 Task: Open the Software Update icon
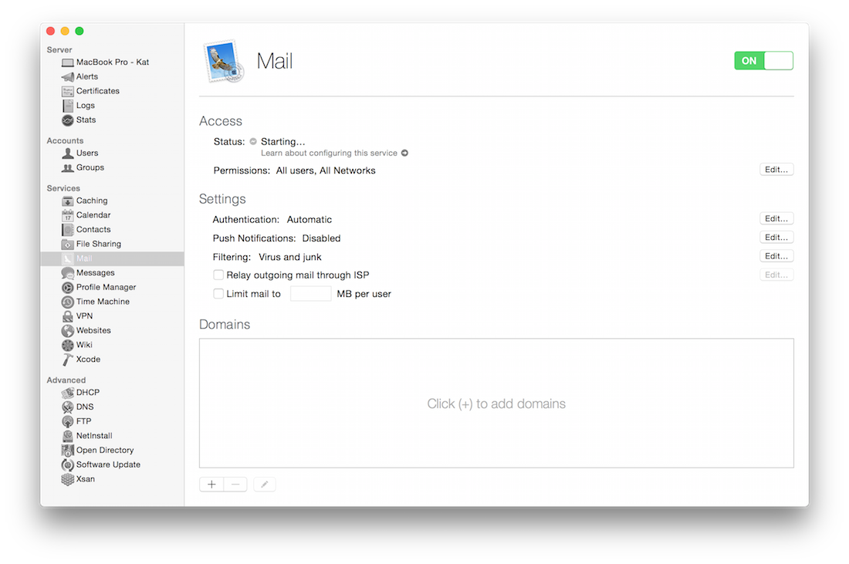(68, 465)
